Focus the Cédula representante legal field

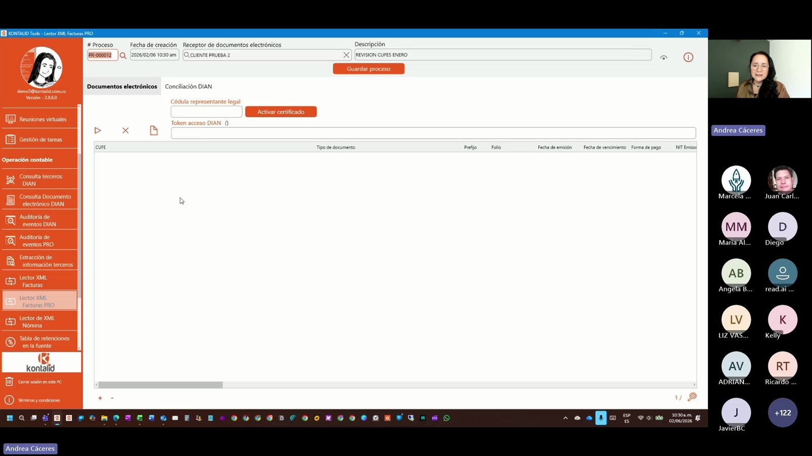(206, 112)
